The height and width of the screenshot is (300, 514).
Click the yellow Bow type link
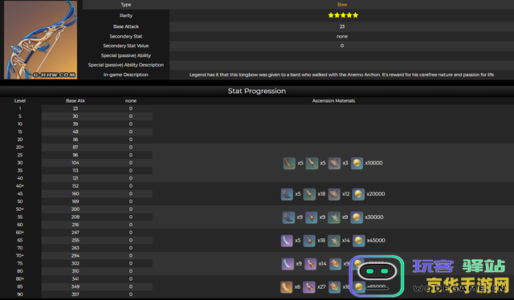(x=342, y=5)
